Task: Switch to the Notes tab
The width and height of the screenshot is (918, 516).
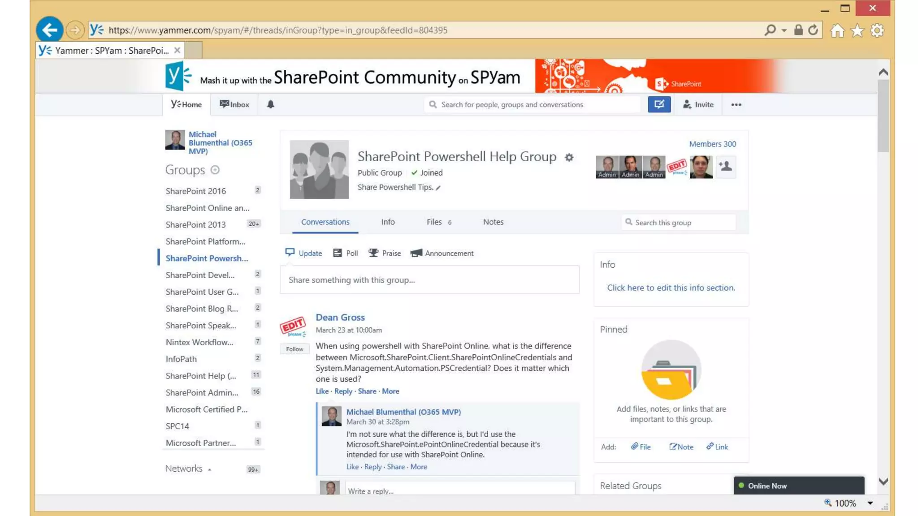Action: click(x=493, y=222)
